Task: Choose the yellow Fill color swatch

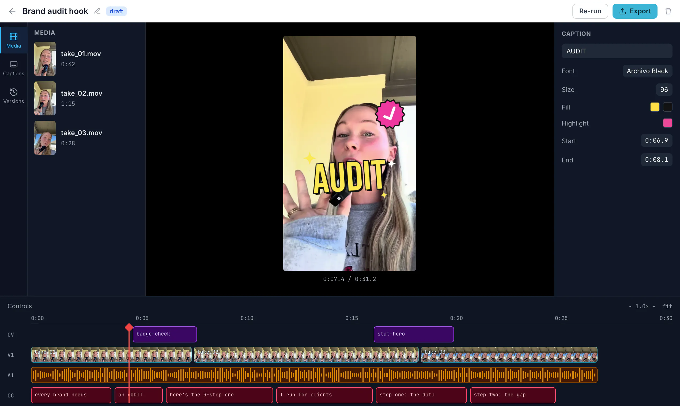Action: [655, 107]
